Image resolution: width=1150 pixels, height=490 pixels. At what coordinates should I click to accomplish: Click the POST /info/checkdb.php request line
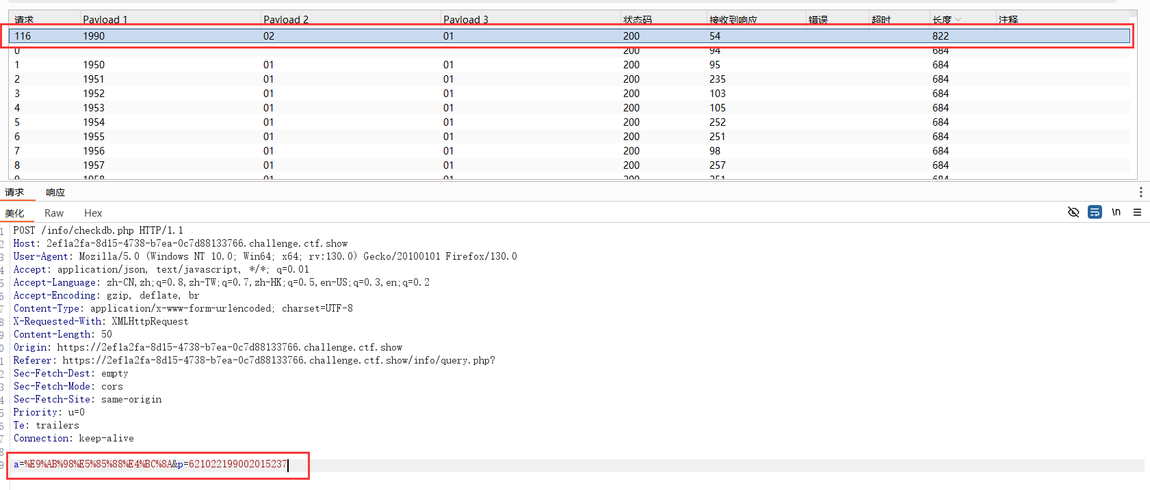(x=99, y=230)
